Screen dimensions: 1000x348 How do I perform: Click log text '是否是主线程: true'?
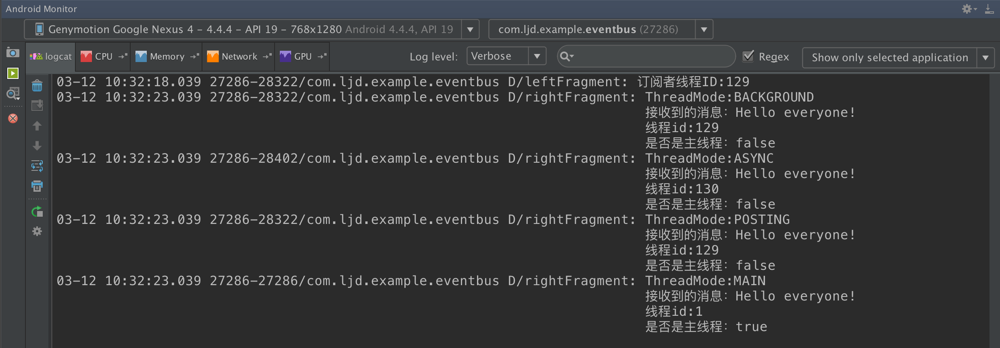pyautogui.click(x=706, y=327)
